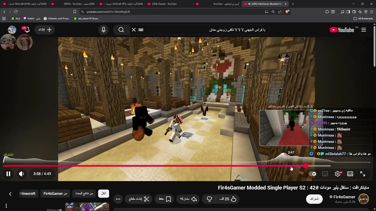
Task: Open the Leo AI sparkle icon
Action: click(x=360, y=12)
